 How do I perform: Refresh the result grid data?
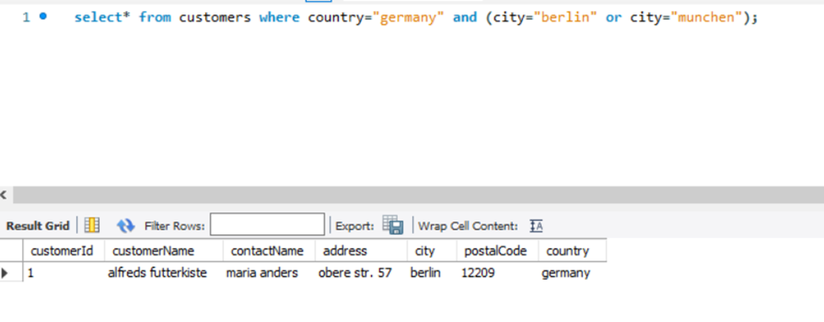(x=126, y=226)
